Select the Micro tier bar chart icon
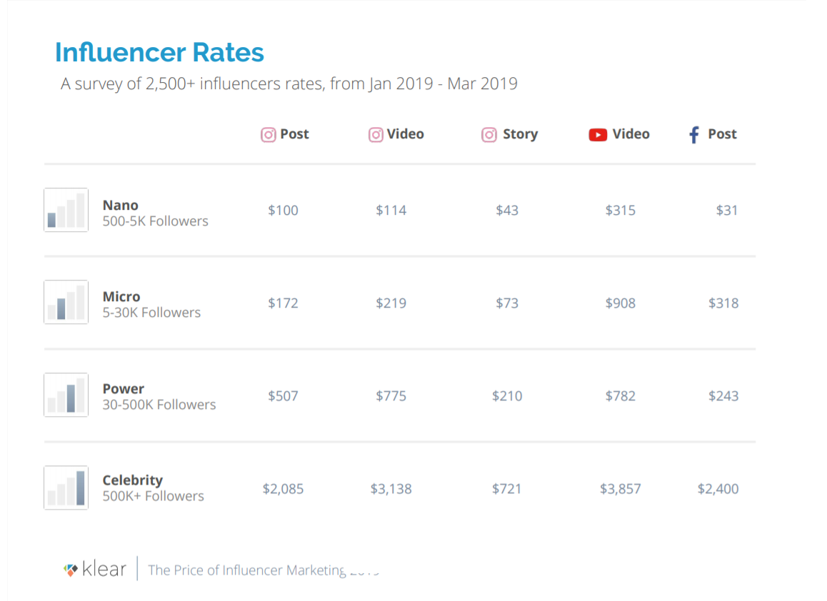The image size is (827, 601). [66, 302]
